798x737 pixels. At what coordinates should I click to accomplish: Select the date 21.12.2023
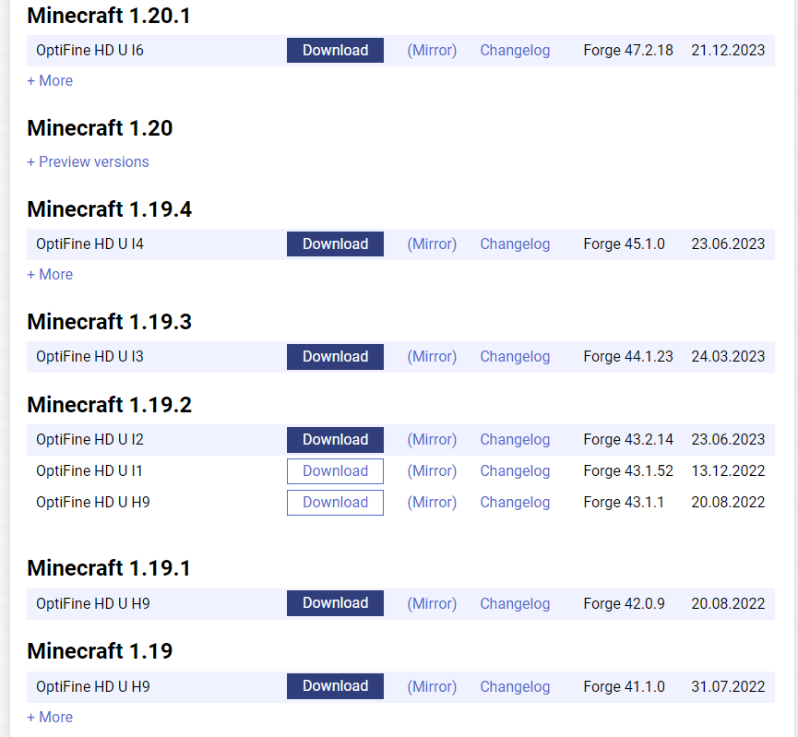tap(728, 51)
